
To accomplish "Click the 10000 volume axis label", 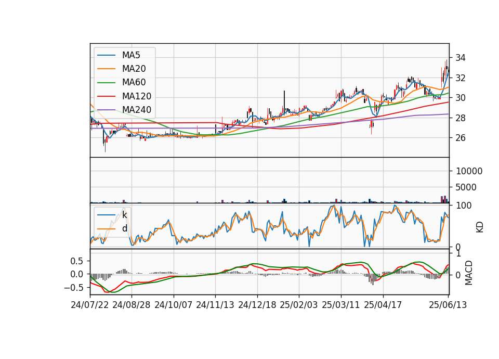I will click(x=469, y=171).
